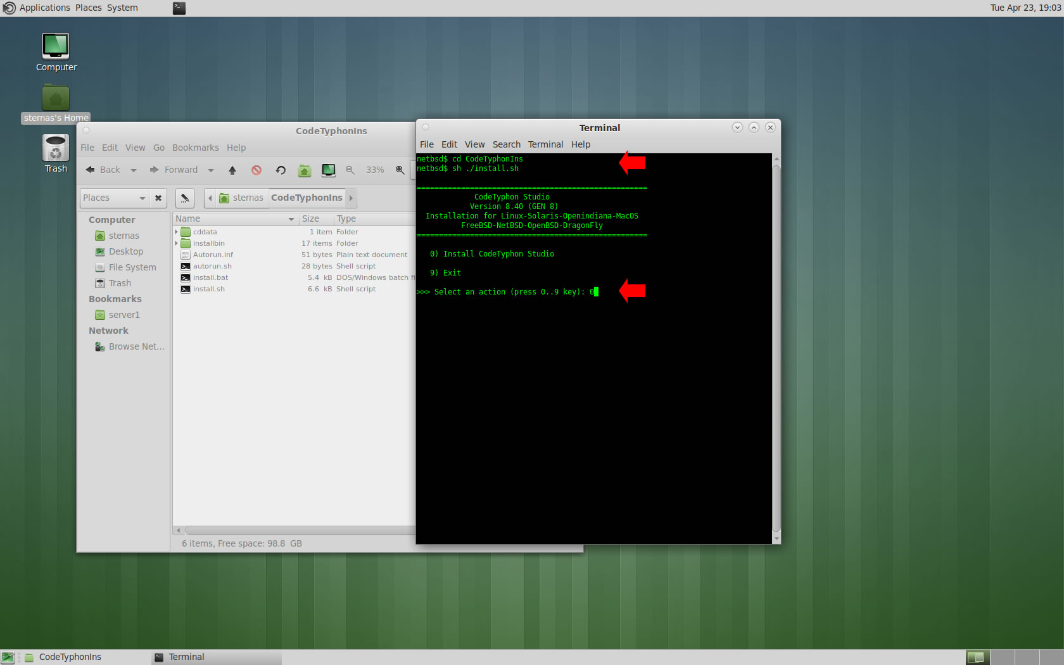Open Go menu in file manager
The height and width of the screenshot is (665, 1064).
(x=158, y=148)
